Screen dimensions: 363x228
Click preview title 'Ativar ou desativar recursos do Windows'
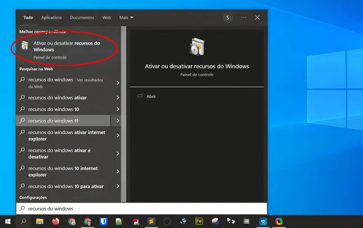pos(197,66)
